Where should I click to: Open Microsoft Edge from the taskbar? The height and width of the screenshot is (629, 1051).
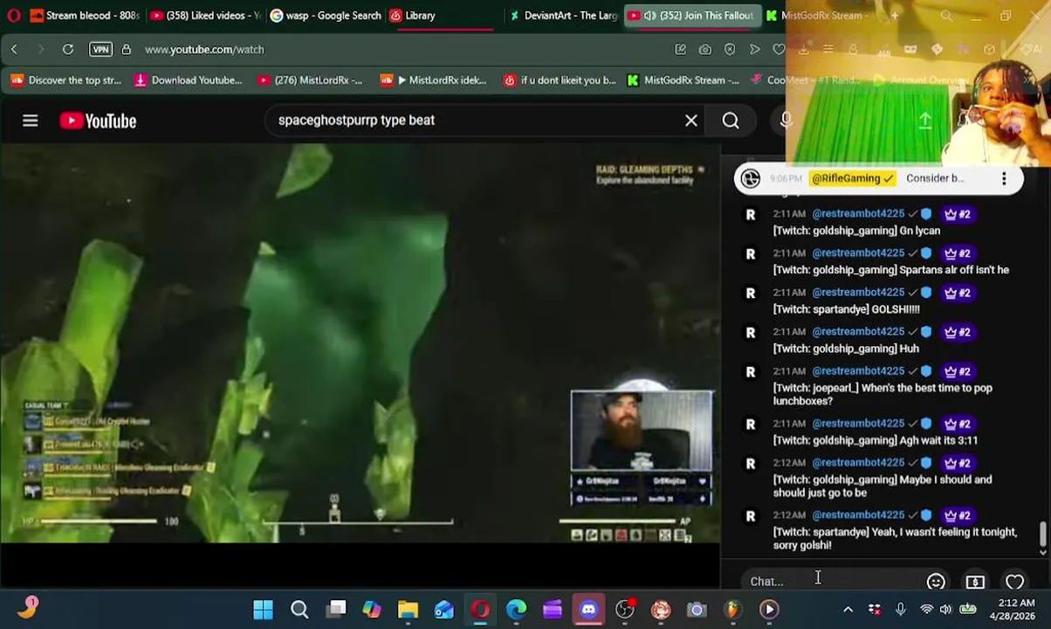tap(516, 610)
